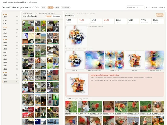Click the 7.375 maximum stat card

click(71, 21)
